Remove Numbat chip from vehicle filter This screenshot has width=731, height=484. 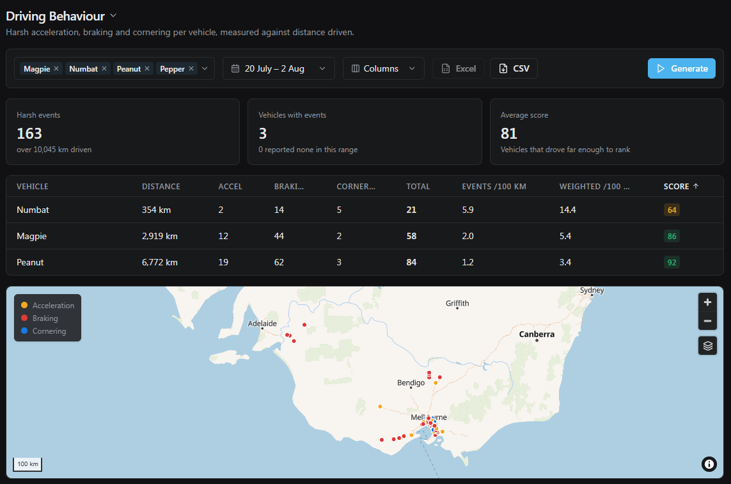pyautogui.click(x=104, y=68)
